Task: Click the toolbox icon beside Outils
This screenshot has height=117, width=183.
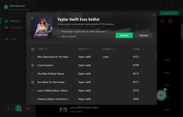Action: pos(7,39)
